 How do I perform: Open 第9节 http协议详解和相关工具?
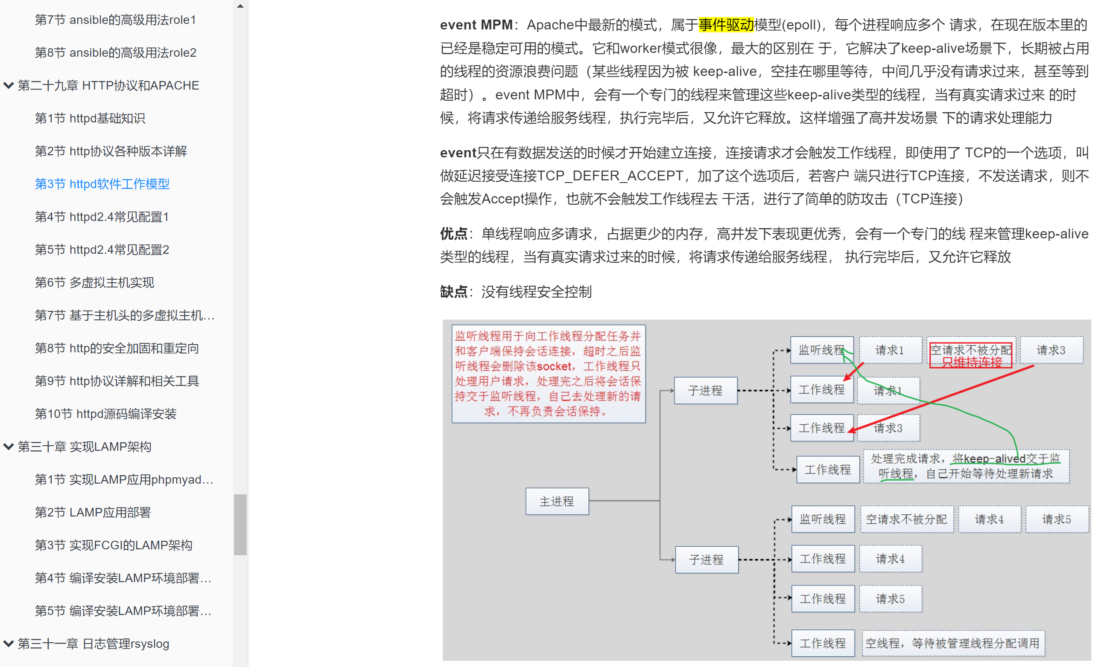117,381
